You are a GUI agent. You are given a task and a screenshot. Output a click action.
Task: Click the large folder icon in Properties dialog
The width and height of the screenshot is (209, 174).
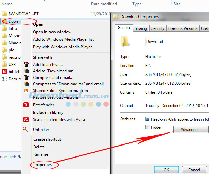pyautogui.click(x=125, y=41)
